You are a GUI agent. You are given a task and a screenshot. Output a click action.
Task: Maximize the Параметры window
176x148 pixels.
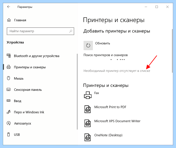coord(157,7)
